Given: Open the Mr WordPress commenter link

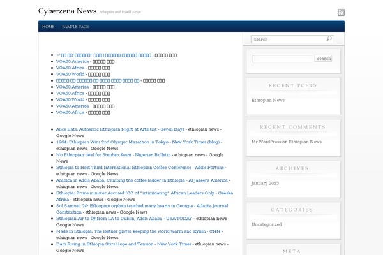Looking at the screenshot, I should 266,142.
